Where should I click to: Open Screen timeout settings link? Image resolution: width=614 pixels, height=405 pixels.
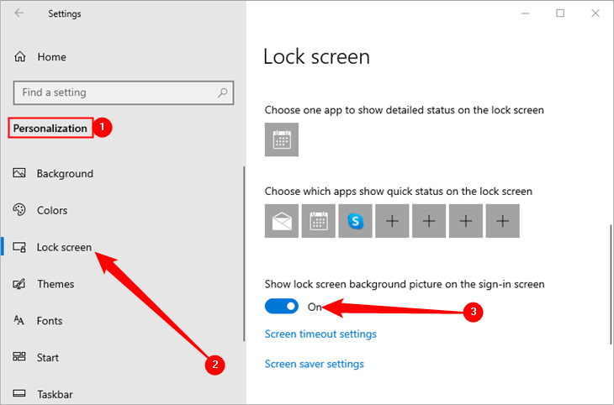click(x=320, y=334)
